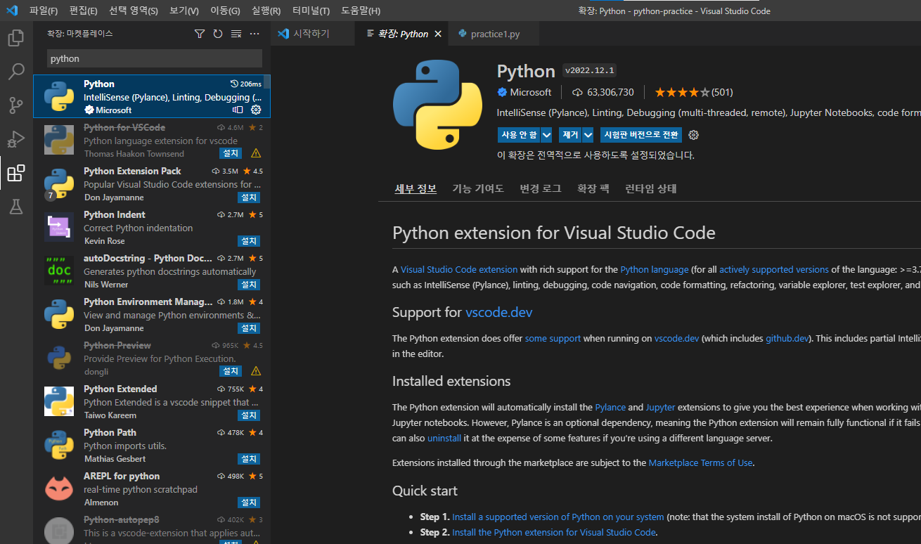This screenshot has width=921, height=544.
Task: Select Python Indent extension icon
Action: (x=59, y=227)
